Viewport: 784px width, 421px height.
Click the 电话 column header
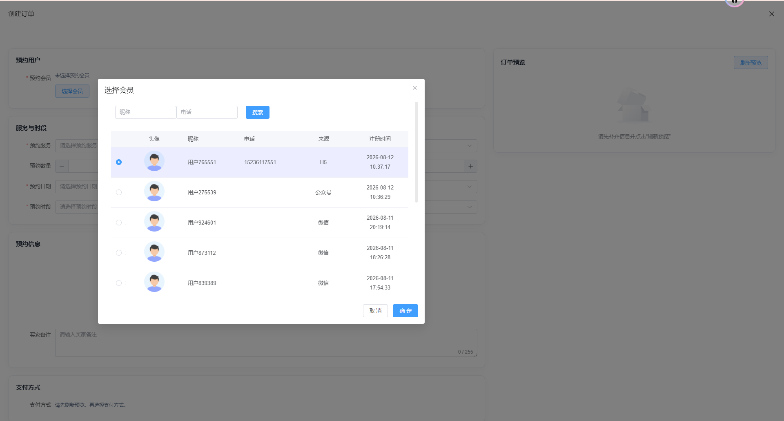point(249,139)
